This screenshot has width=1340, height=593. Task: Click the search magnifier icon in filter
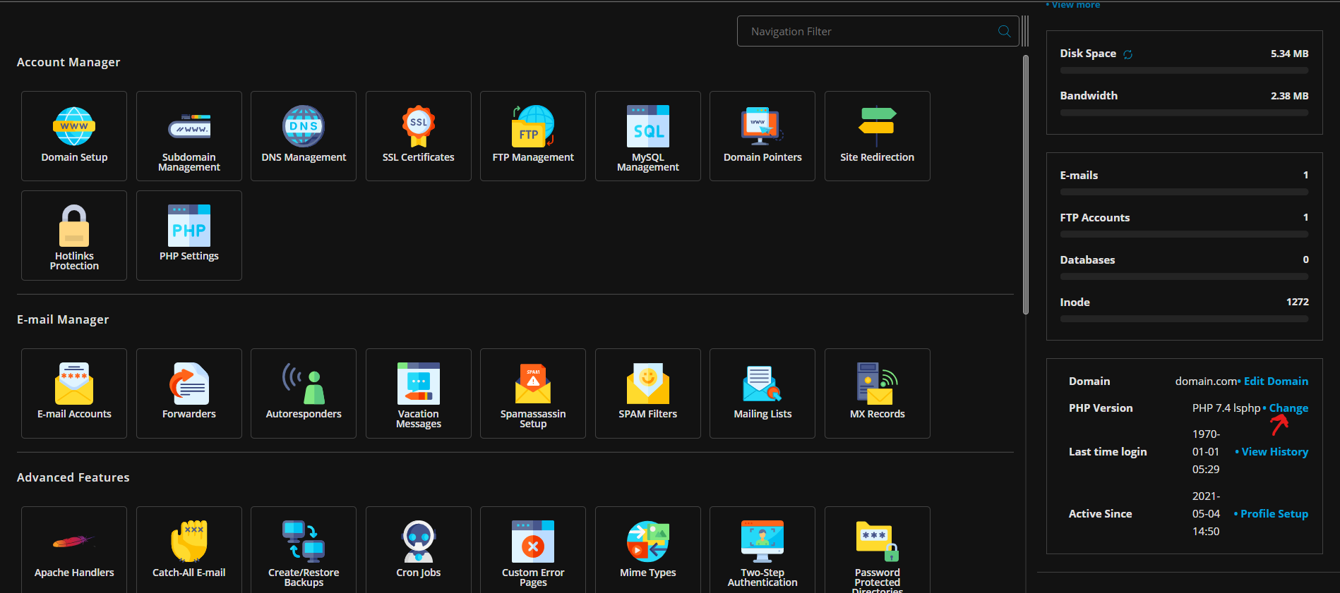pyautogui.click(x=1004, y=31)
